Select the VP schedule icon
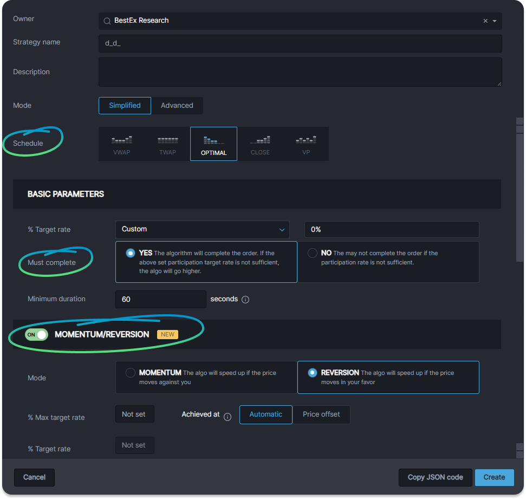The width and height of the screenshot is (526, 499). (x=306, y=144)
